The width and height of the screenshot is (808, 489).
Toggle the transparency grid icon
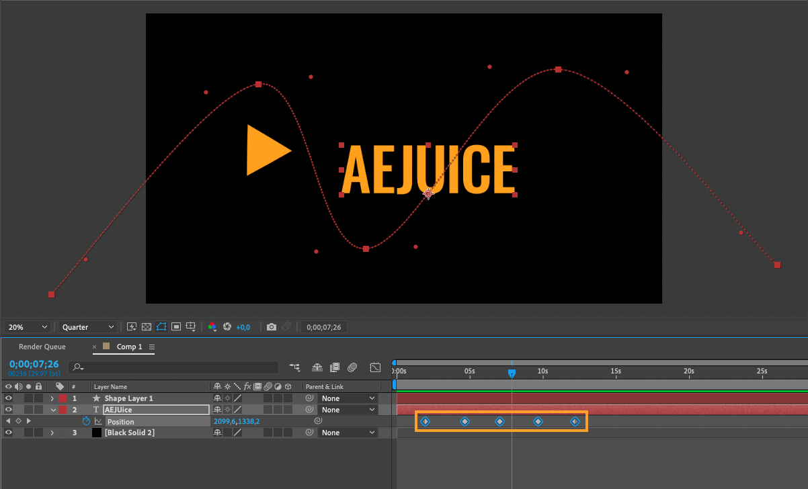(147, 327)
